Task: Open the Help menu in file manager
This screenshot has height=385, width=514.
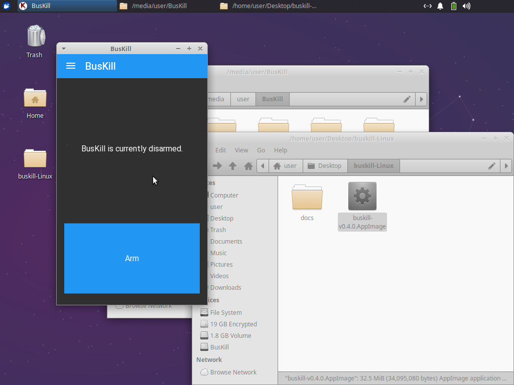Action: pyautogui.click(x=281, y=150)
